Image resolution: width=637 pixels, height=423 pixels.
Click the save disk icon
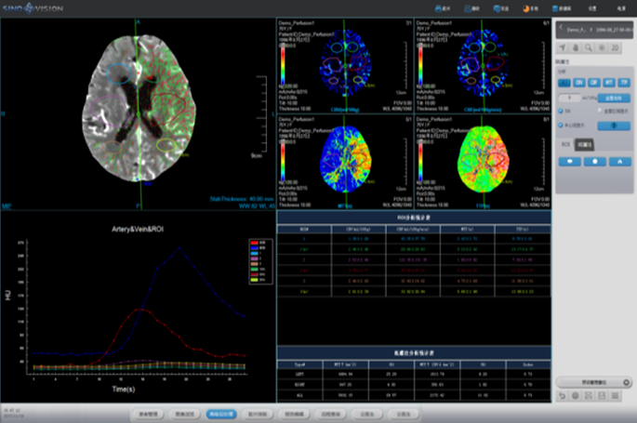click(x=603, y=397)
